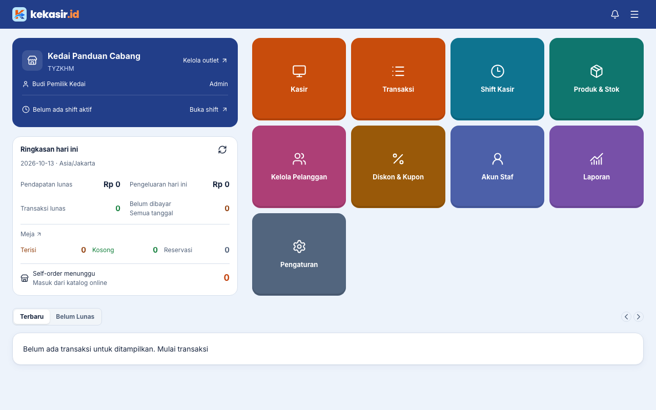
Task: Click the Admin role label
Action: [x=219, y=84]
